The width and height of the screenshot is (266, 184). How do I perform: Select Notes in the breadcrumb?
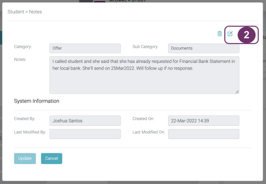point(36,12)
